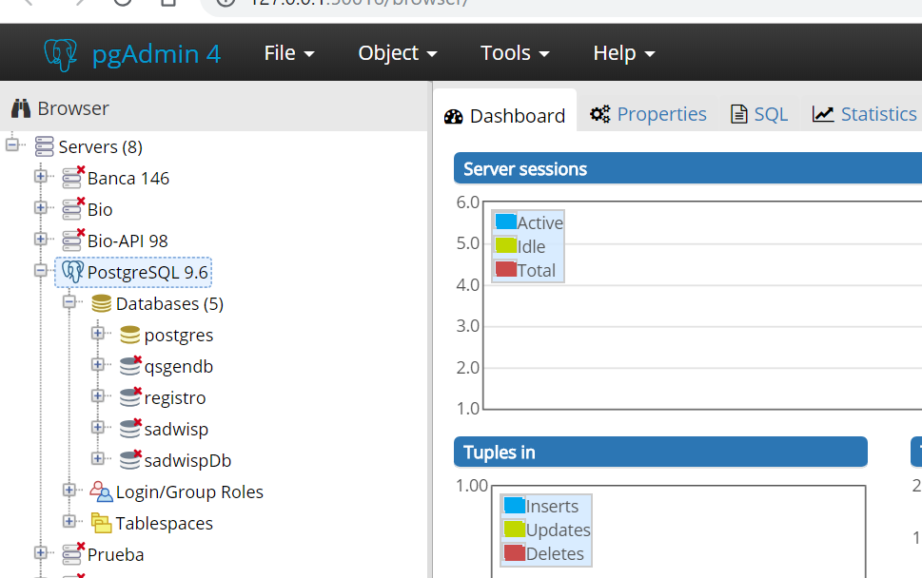Select the Prueba server label
Viewport: 922px width, 578px height.
click(116, 554)
